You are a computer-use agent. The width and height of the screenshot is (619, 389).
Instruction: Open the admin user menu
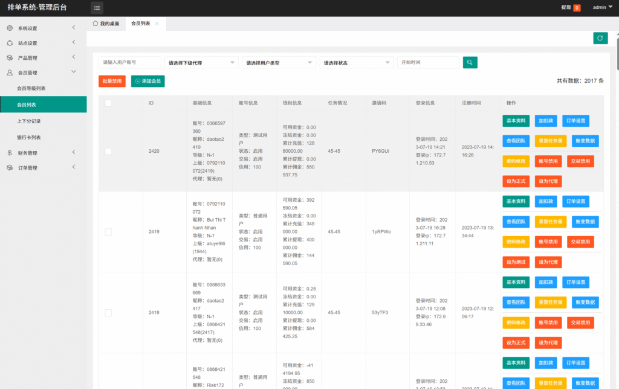[x=602, y=8]
